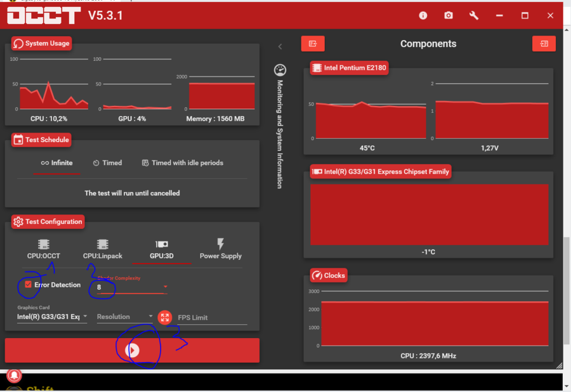Viewport: 571px width, 392px height.
Task: Choose Timed with idle periods tab
Action: tap(183, 162)
